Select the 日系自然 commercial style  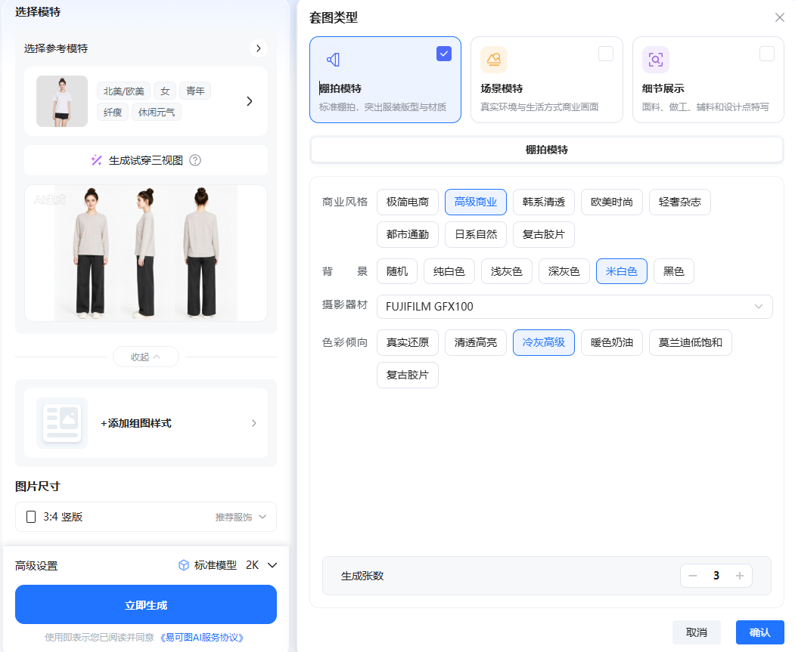pyautogui.click(x=476, y=234)
